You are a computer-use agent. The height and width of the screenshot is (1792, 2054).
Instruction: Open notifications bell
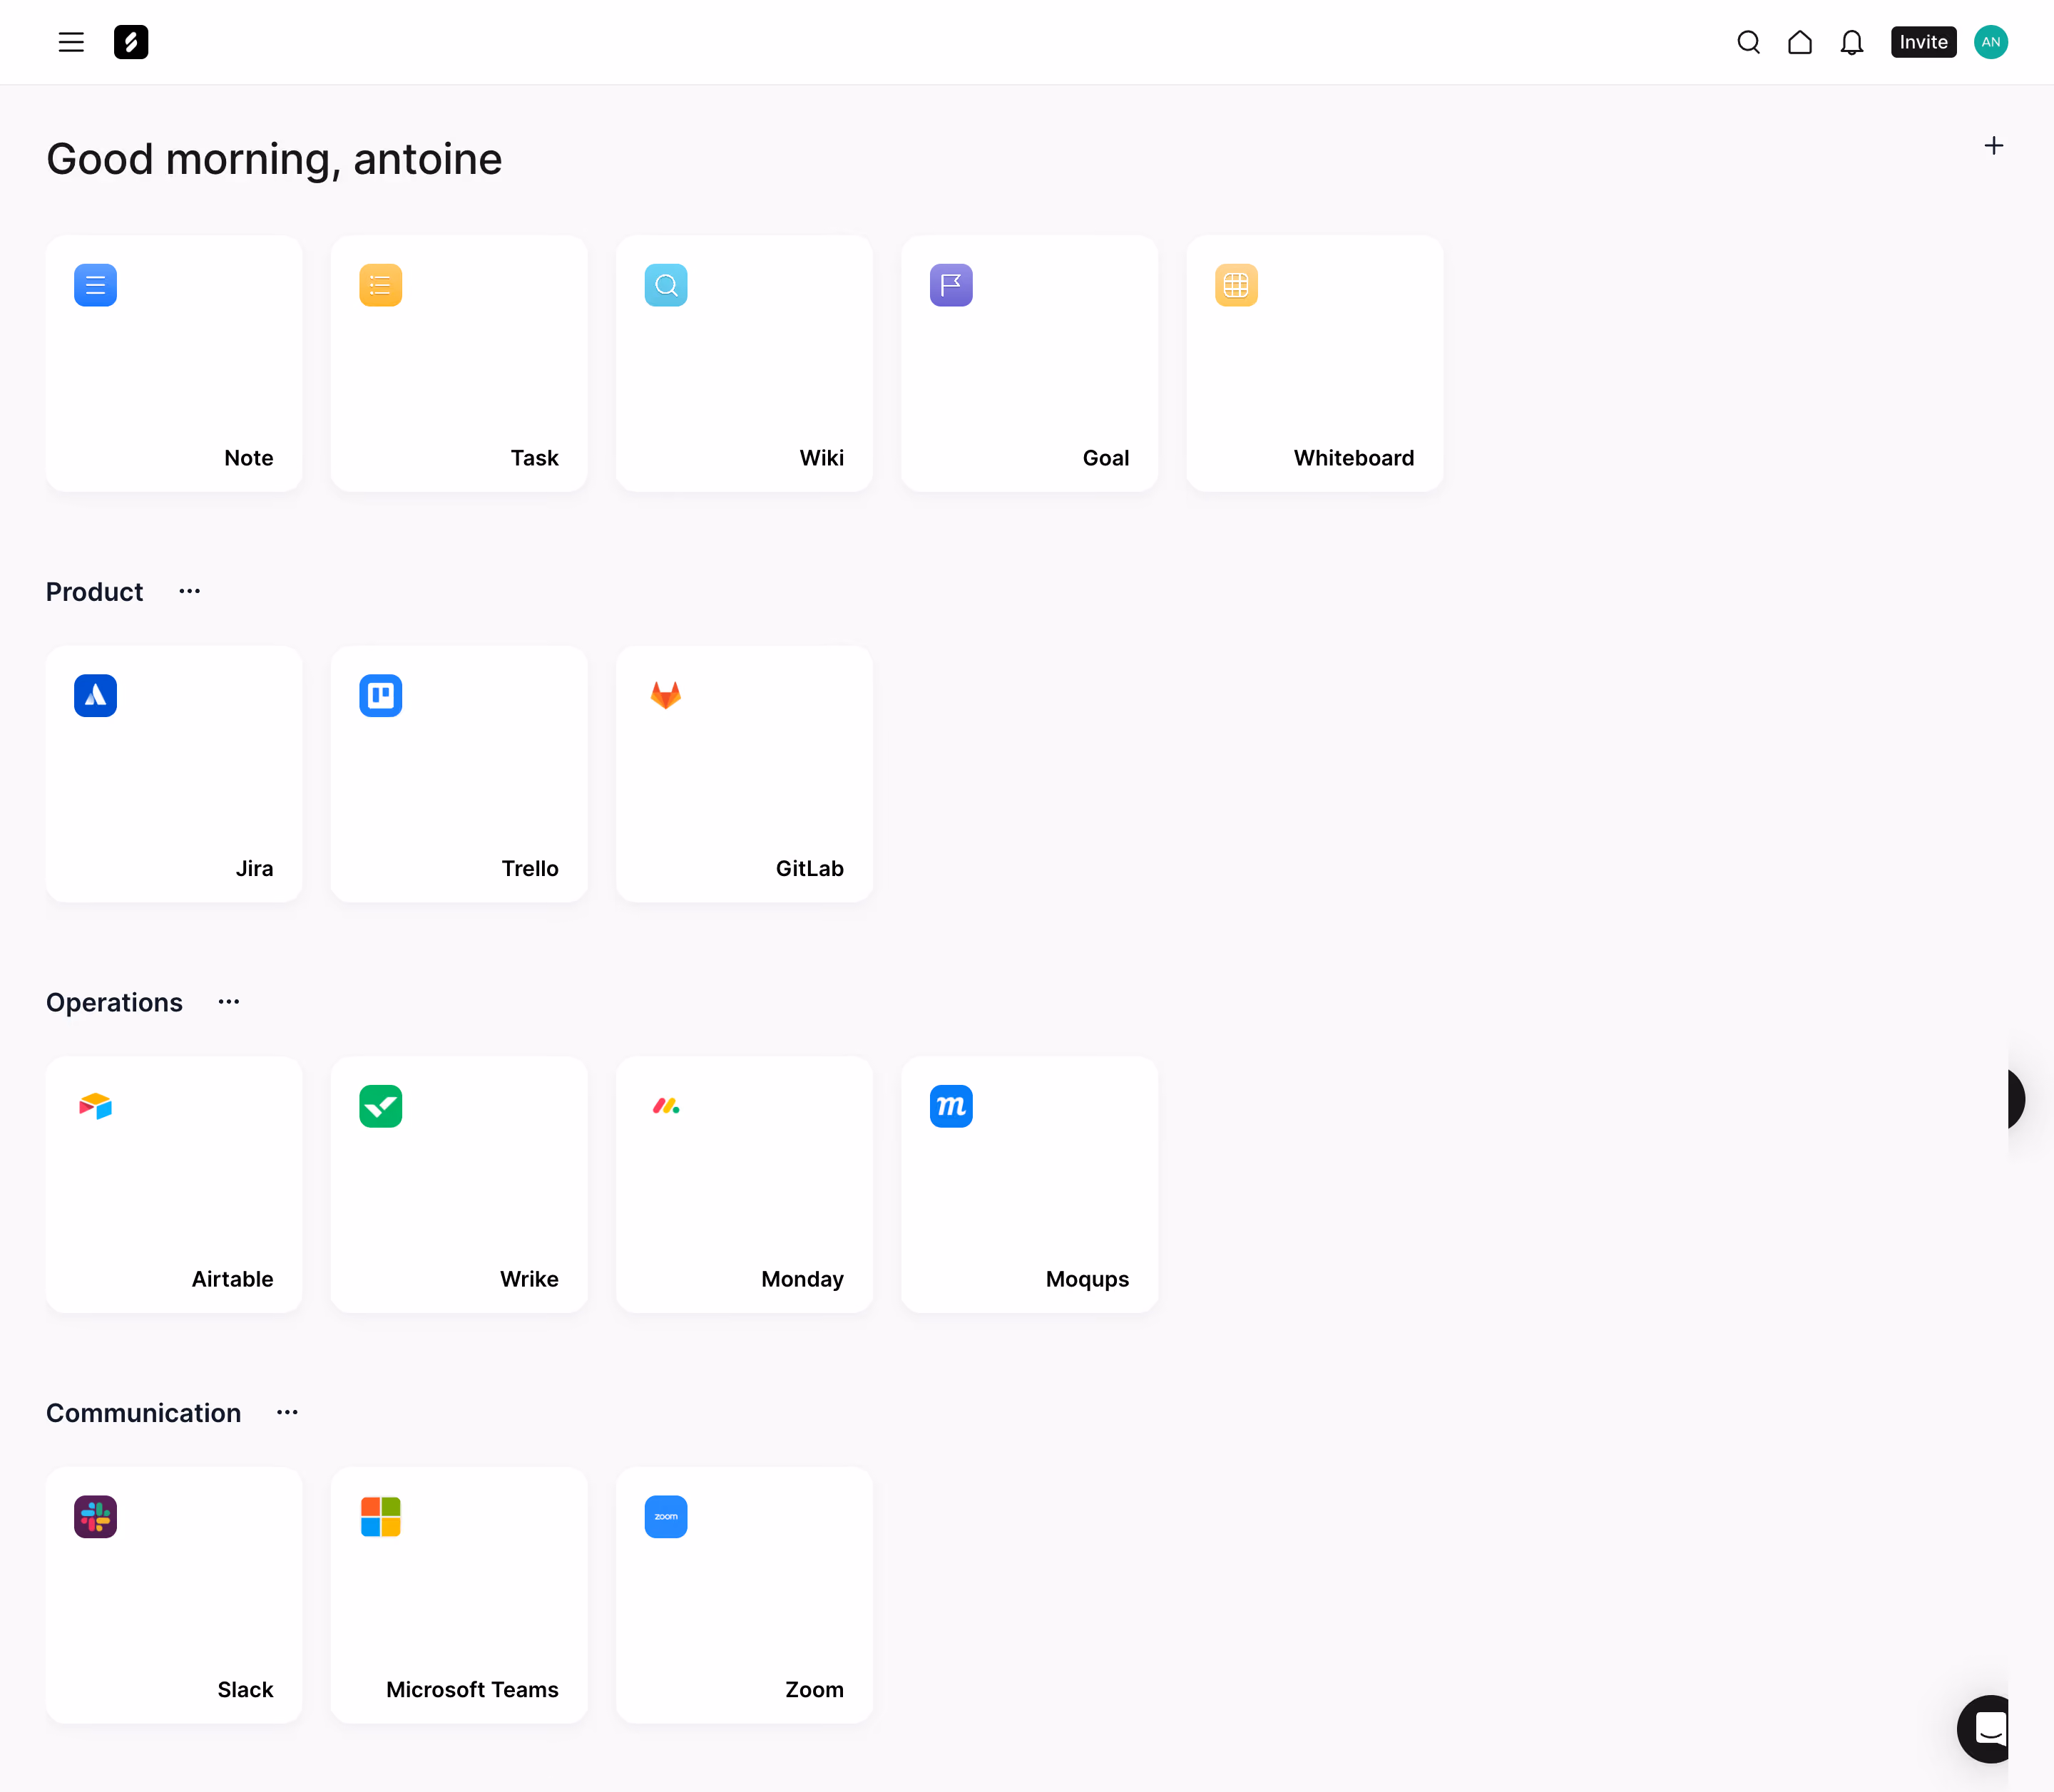(1852, 42)
